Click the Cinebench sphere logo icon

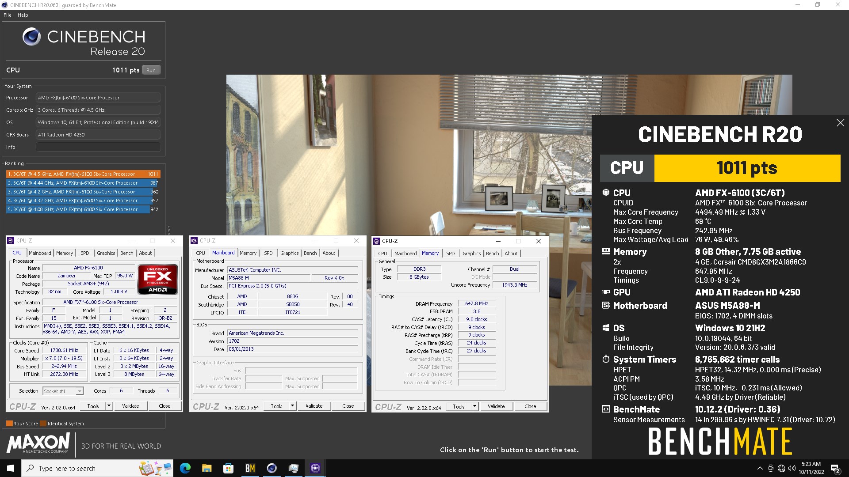(31, 37)
